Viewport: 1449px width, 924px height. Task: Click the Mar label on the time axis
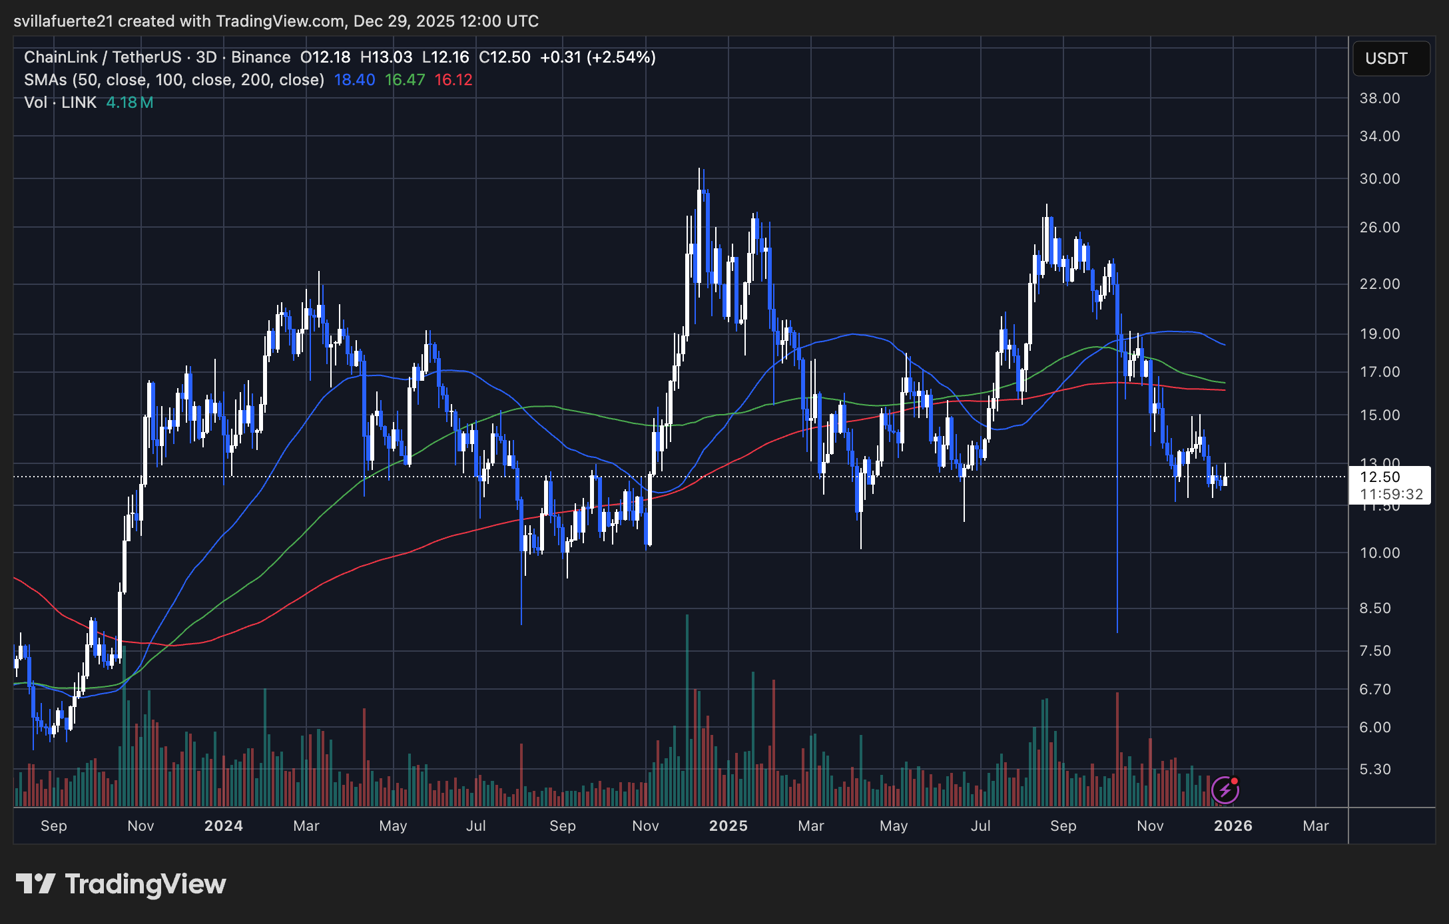click(x=1317, y=825)
